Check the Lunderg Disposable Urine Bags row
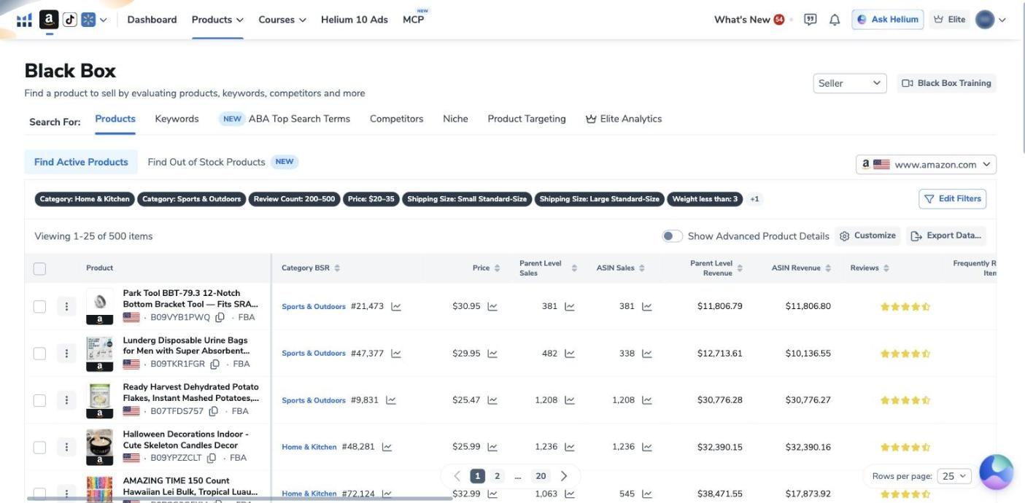 tap(39, 354)
